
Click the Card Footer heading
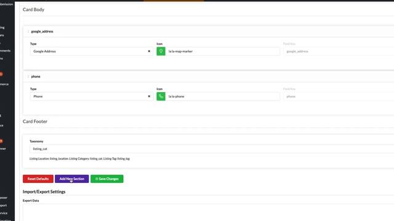click(x=35, y=122)
